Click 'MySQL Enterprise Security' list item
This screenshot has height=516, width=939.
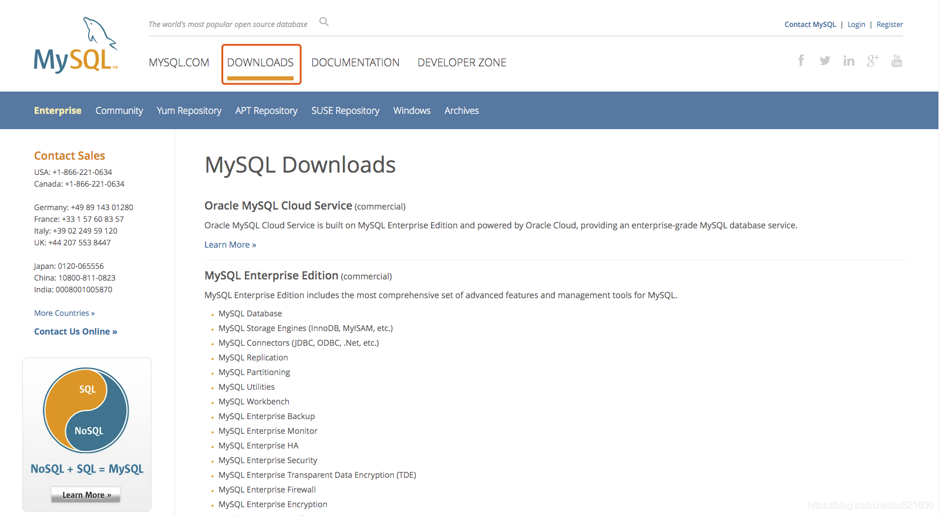click(268, 460)
